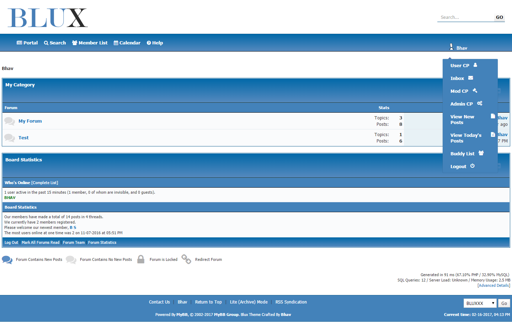512x322 pixels.
Task: Click the Return to Top link
Action: 208,302
